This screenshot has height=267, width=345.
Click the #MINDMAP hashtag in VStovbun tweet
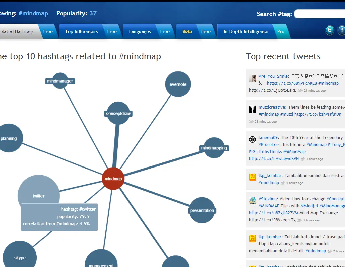click(x=269, y=206)
